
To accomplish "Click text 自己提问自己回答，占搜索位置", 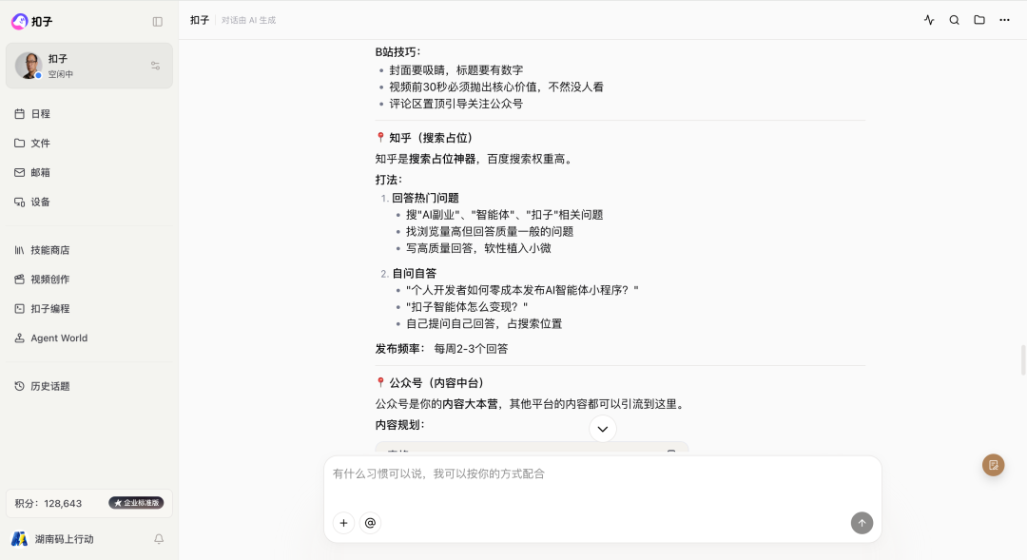I will pos(483,323).
